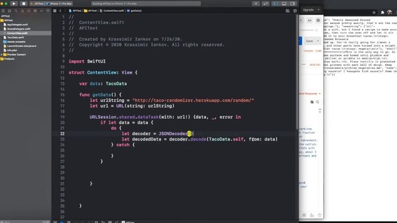This screenshot has width=397, height=223.
Task: Click the Cookies link in Postman
Action: pyautogui.click(x=308, y=51)
